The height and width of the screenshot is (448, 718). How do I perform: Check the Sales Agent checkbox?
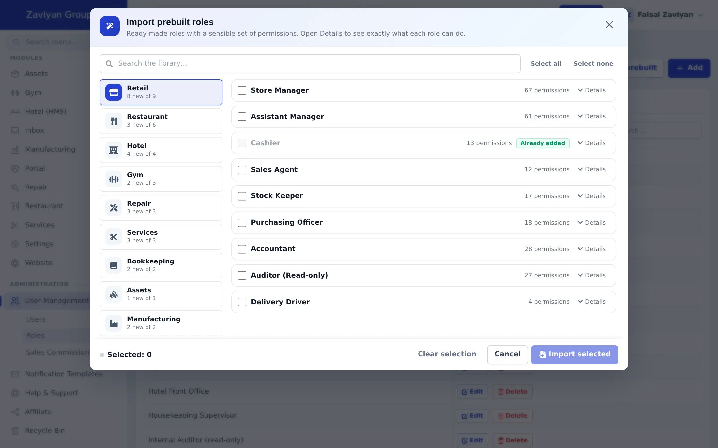tap(242, 170)
